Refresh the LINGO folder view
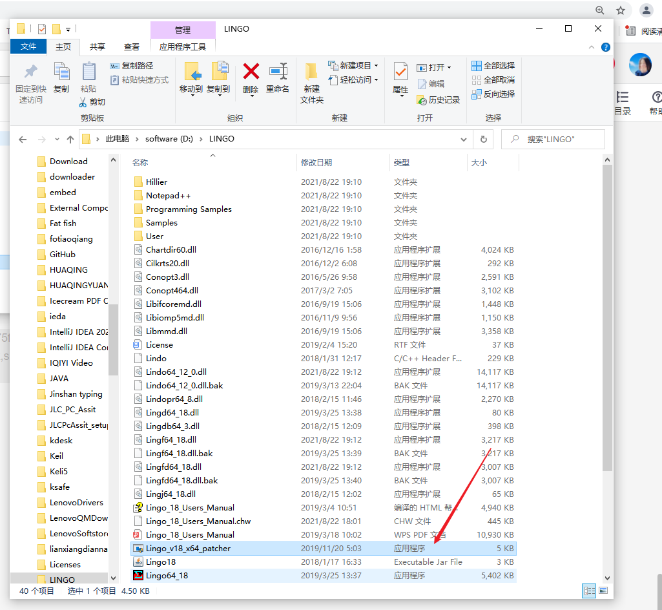 (x=483, y=139)
